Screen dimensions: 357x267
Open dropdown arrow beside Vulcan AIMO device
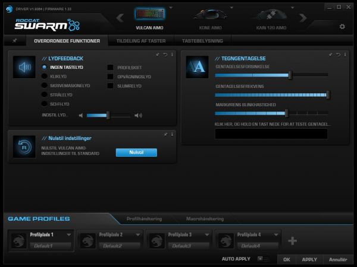(171, 8)
